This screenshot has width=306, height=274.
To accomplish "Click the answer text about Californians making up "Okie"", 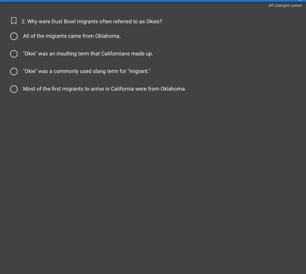I will coord(88,54).
